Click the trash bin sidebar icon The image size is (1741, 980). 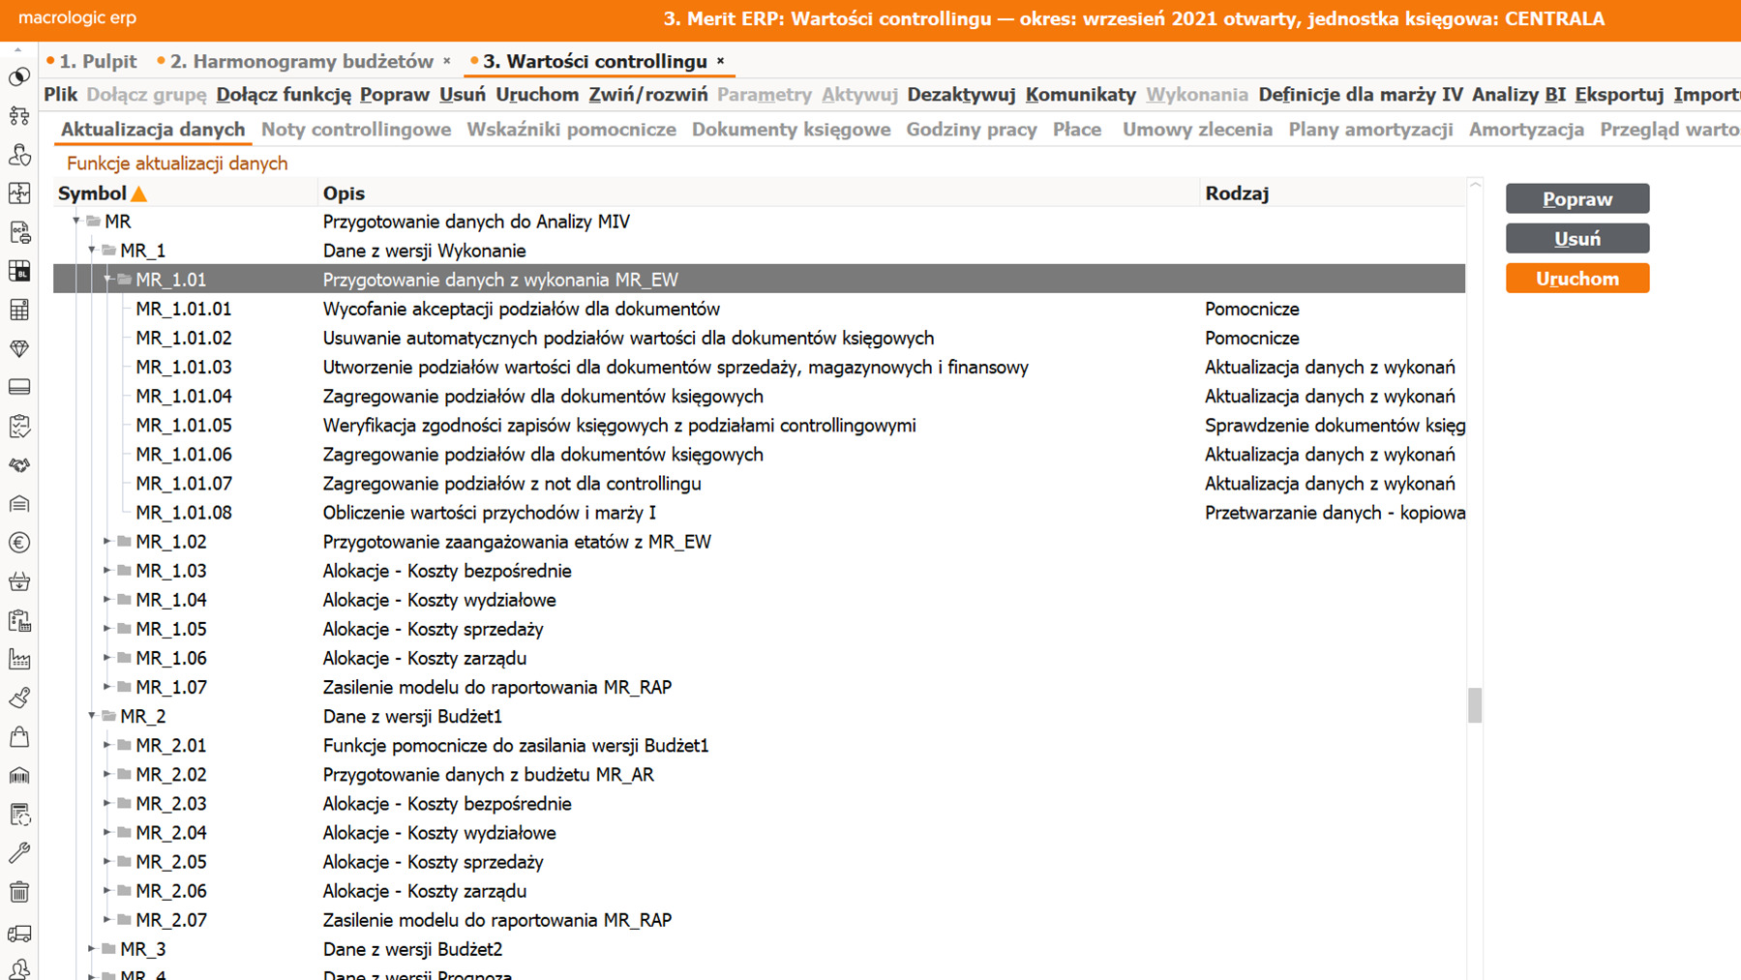click(19, 892)
